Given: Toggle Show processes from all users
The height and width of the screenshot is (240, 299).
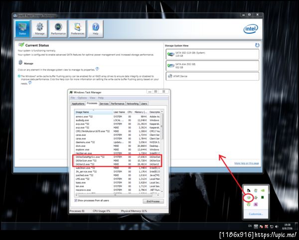Looking at the screenshot, I should [x=76, y=200].
